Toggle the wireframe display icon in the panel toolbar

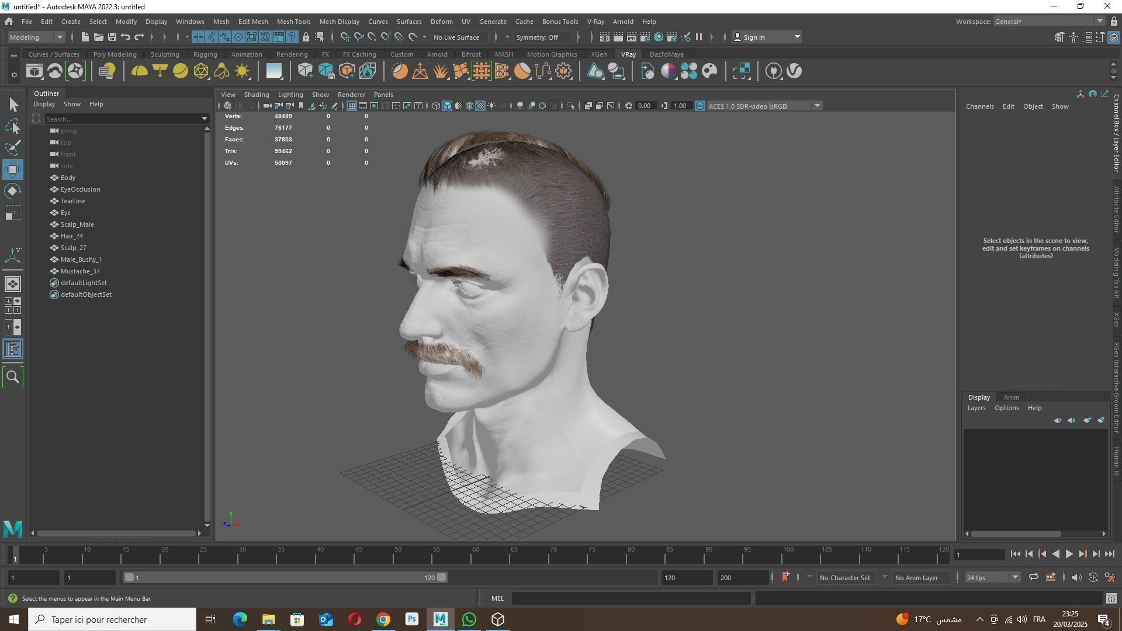[436, 106]
